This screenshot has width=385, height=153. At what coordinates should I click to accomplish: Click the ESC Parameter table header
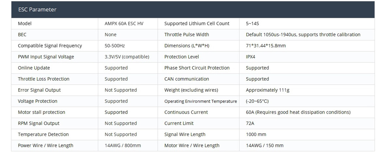37,10
